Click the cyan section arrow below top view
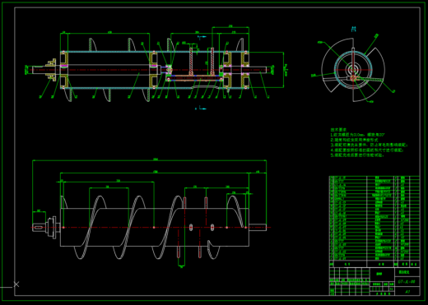 [202, 109]
